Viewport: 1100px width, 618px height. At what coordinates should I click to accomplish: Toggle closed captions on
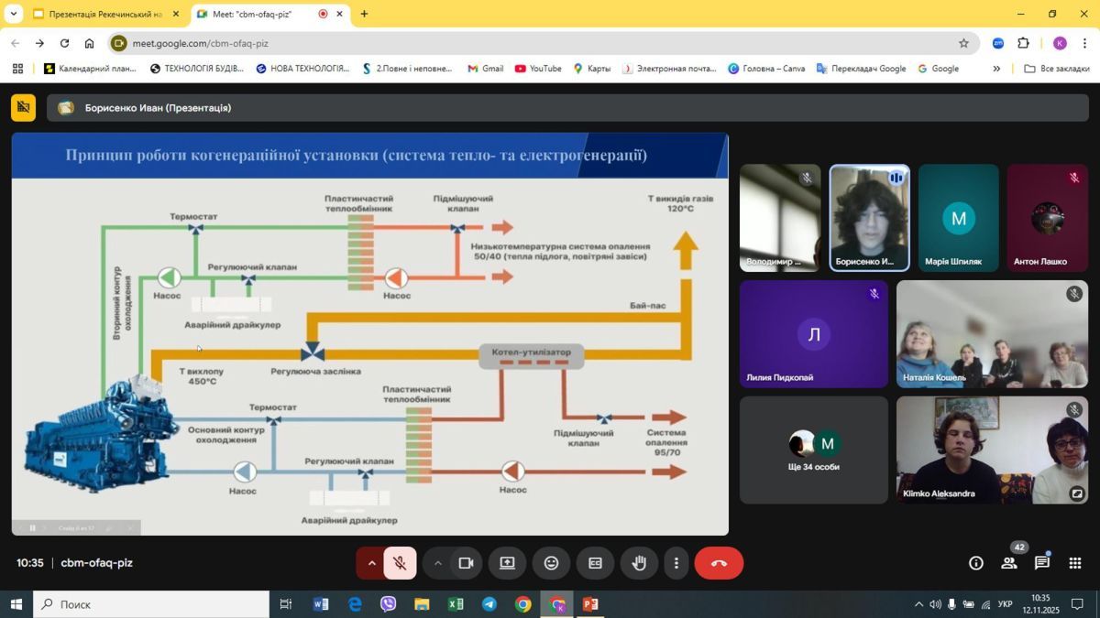coord(595,563)
